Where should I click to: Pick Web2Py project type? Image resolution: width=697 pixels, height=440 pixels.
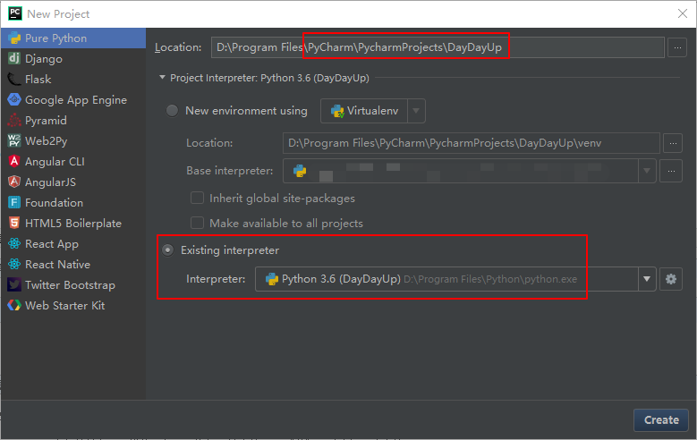click(x=73, y=141)
